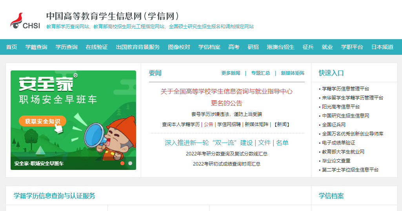402x211 pixels.
Task: Open the 新媒体矩阵 header link
Action: pos(293,73)
